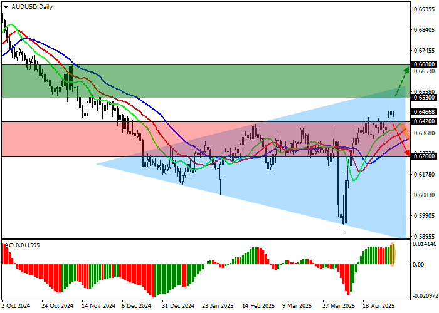This screenshot has width=439, height=313.
Task: Click the green resistance zone band
Action: point(188,81)
